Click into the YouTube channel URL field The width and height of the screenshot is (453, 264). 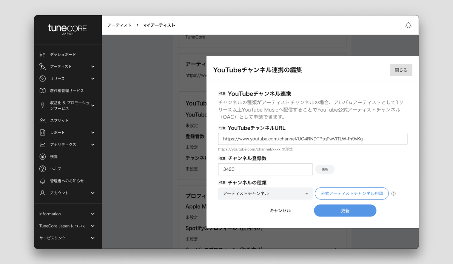313,139
